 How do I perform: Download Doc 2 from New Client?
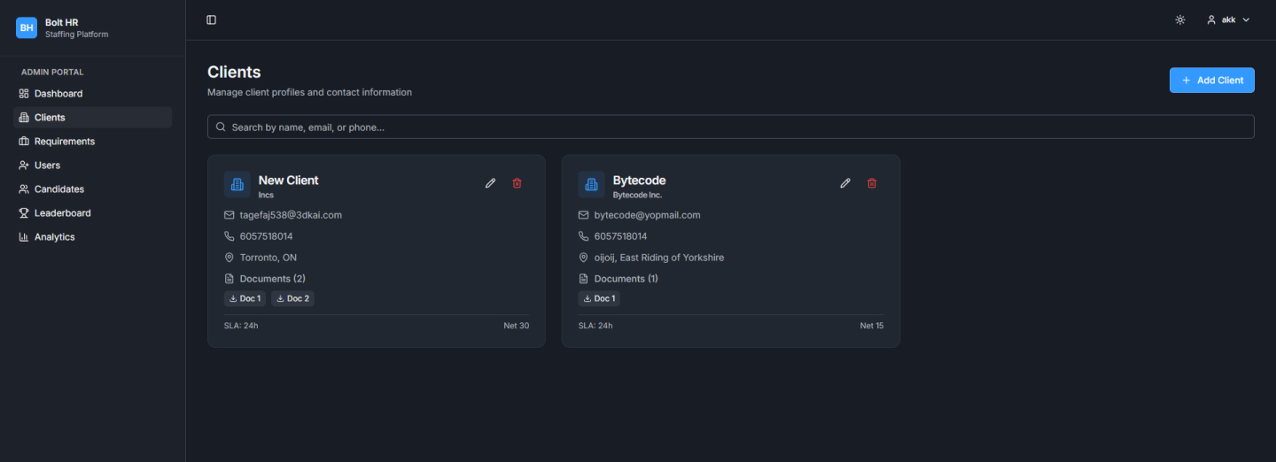pos(292,299)
